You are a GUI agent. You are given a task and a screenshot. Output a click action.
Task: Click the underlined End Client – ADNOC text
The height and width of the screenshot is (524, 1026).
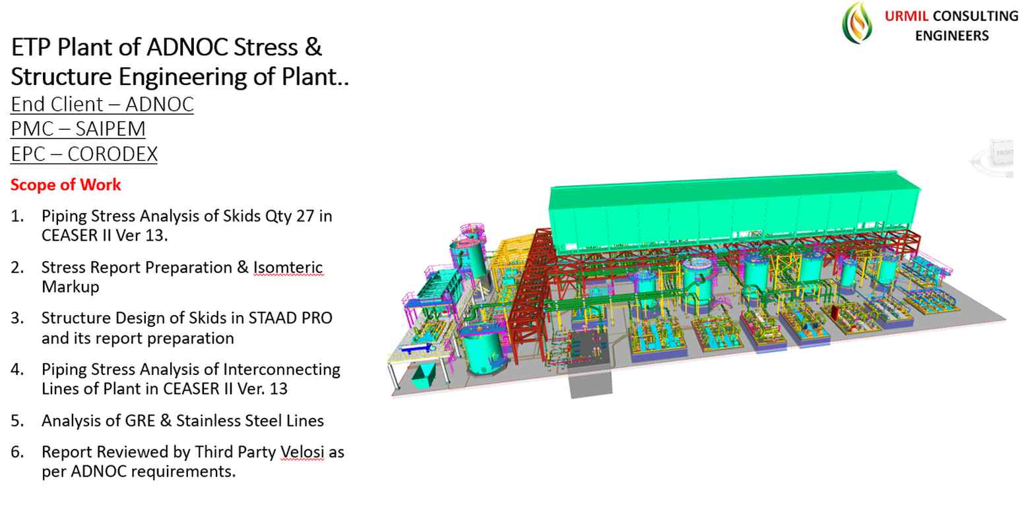point(102,104)
